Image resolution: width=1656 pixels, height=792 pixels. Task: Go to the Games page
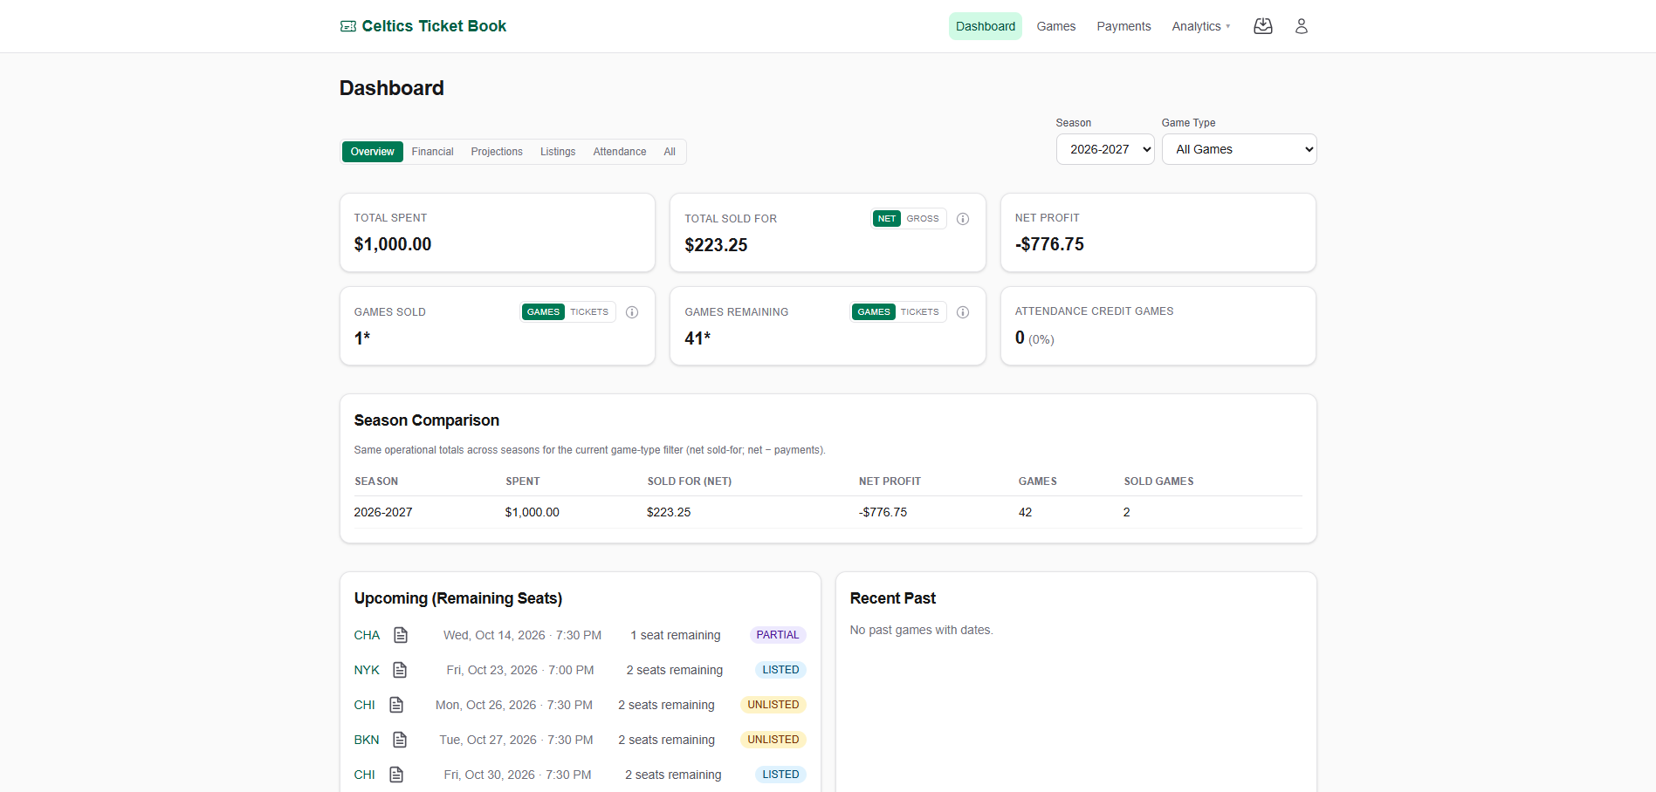tap(1055, 26)
